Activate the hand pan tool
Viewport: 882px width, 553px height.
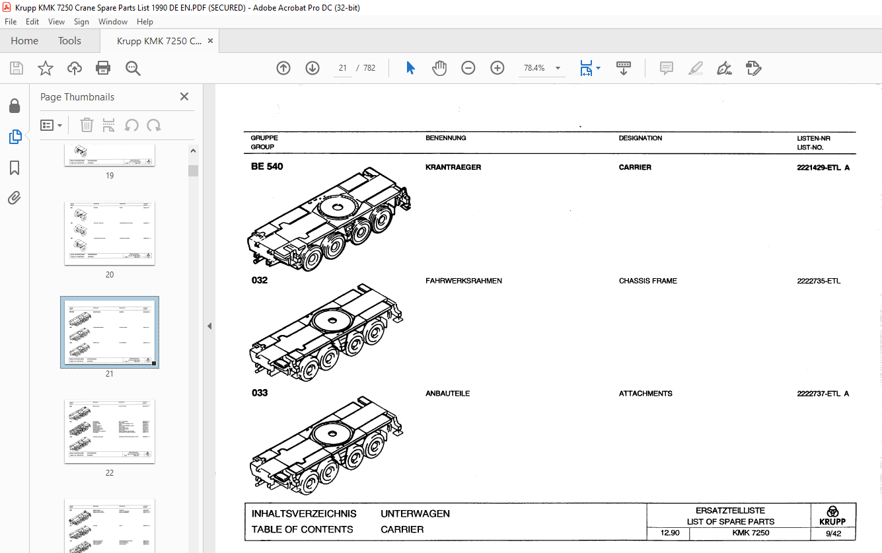point(439,68)
